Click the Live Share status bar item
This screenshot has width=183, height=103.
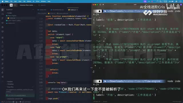tap(26, 102)
